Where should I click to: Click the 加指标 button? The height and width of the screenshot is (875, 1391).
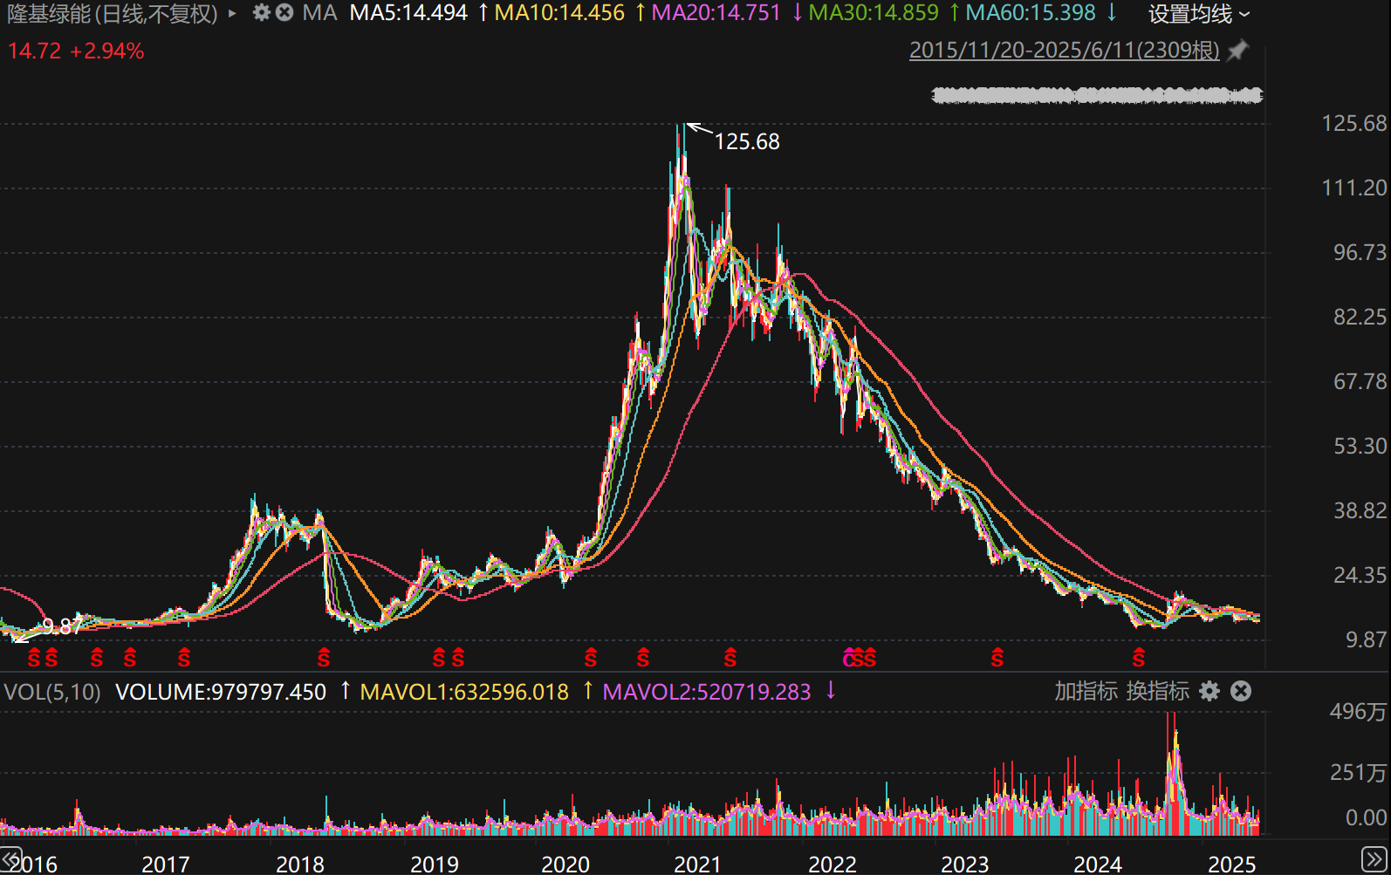point(1086,691)
